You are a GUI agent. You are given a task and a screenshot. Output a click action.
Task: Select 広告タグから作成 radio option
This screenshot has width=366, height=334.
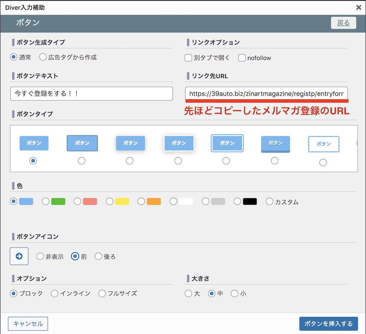43,57
